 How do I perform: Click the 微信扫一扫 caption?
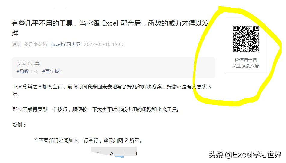tap(246, 60)
